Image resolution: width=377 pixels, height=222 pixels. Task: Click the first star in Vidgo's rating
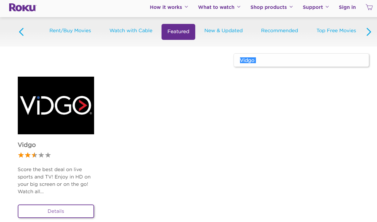[x=21, y=155]
